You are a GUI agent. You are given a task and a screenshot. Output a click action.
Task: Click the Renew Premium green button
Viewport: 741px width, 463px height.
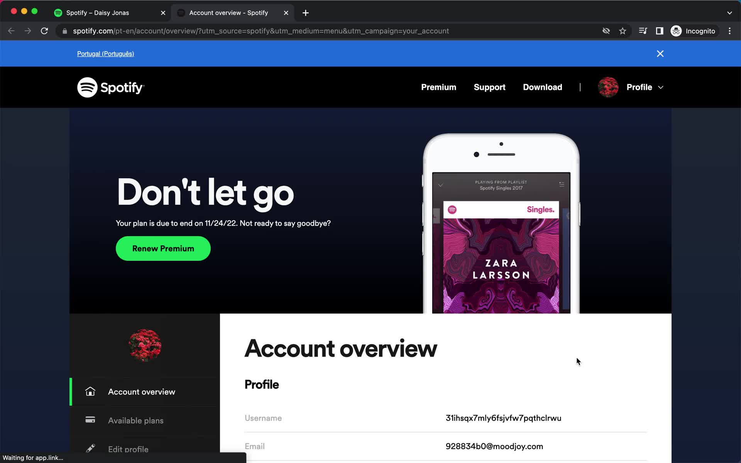pos(163,248)
